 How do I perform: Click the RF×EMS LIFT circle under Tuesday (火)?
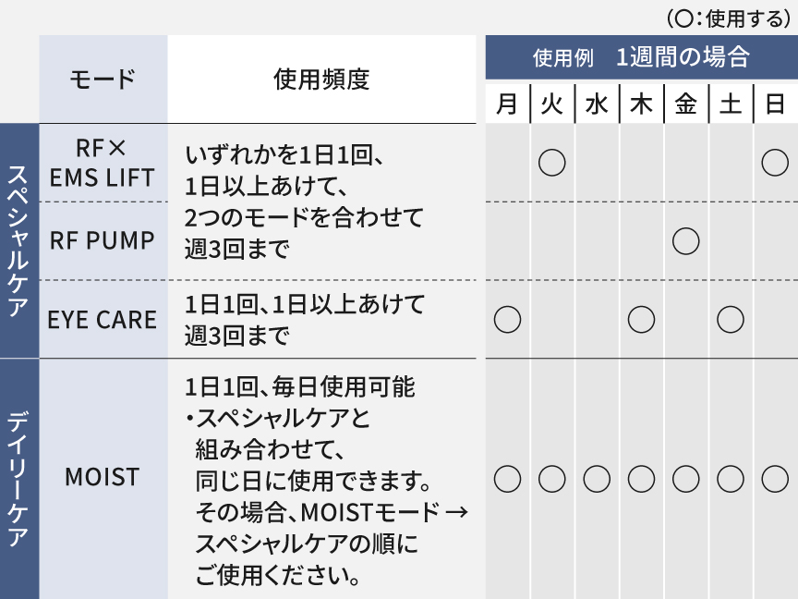[x=552, y=163]
